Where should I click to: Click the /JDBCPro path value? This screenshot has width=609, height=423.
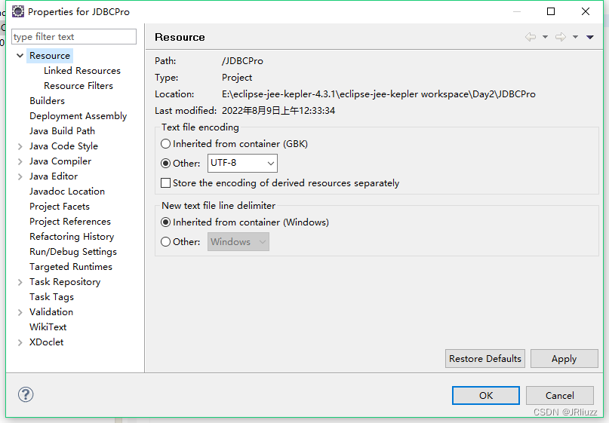point(242,61)
